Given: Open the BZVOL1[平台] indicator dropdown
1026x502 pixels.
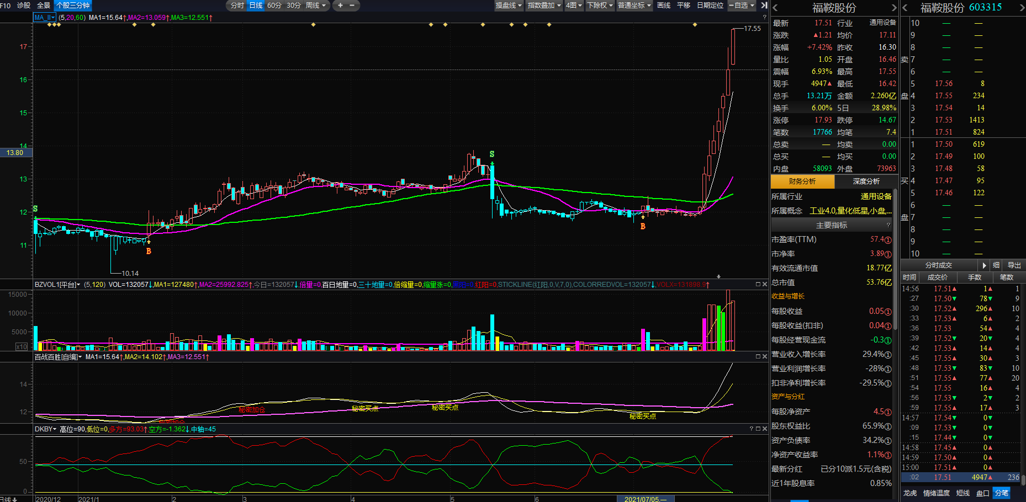Looking at the screenshot, I should [x=57, y=285].
